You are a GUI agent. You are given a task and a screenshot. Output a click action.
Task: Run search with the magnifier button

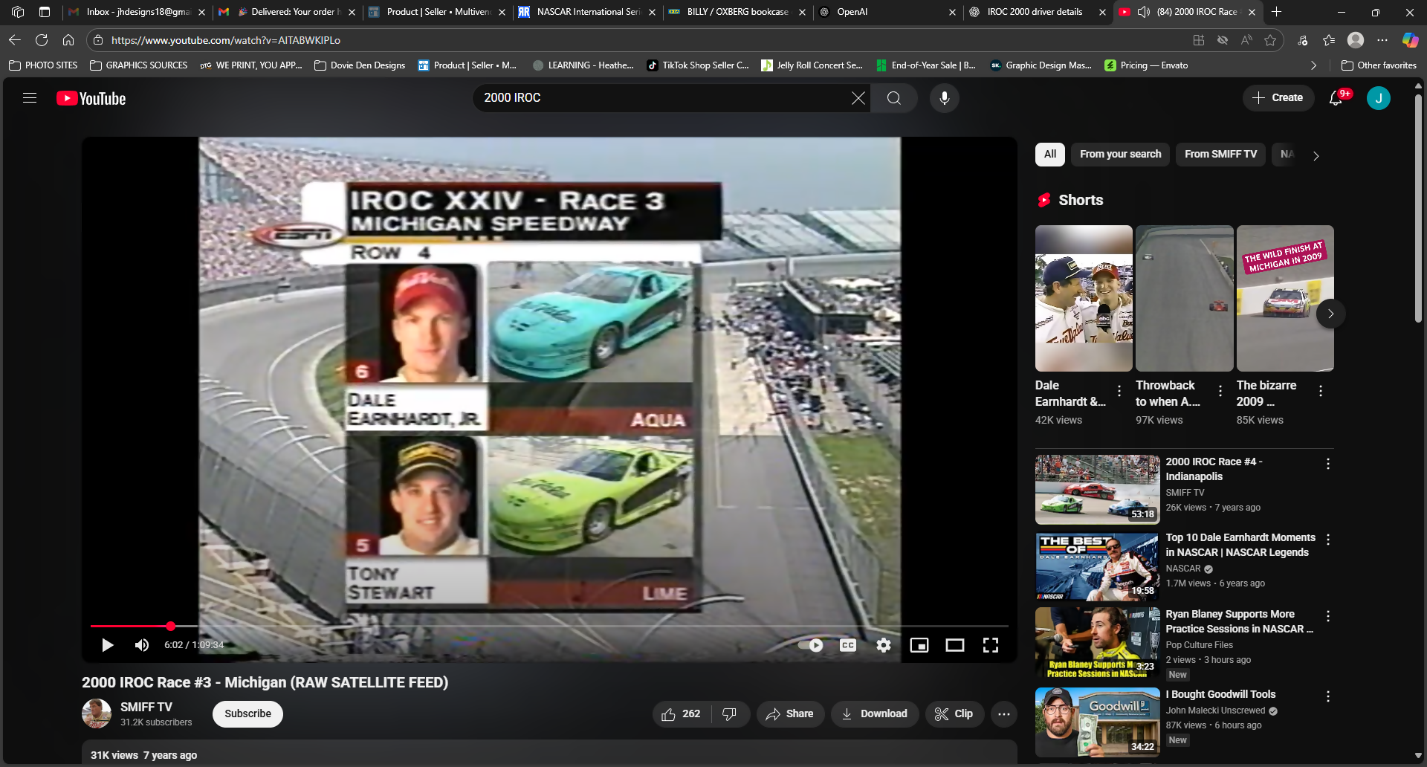(894, 98)
